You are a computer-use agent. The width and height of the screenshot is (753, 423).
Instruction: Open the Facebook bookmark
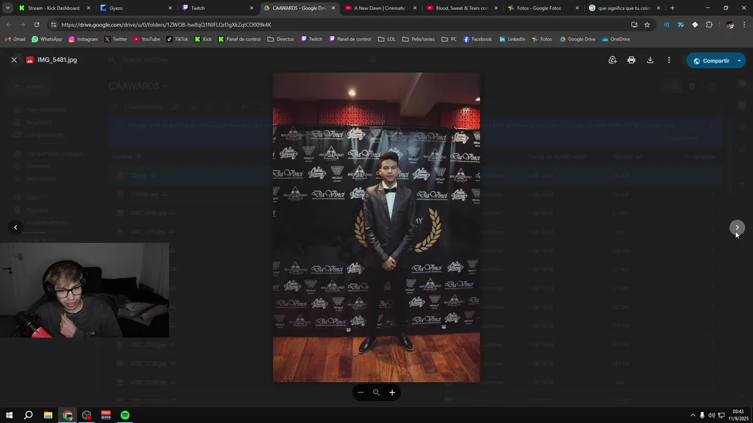(x=477, y=39)
